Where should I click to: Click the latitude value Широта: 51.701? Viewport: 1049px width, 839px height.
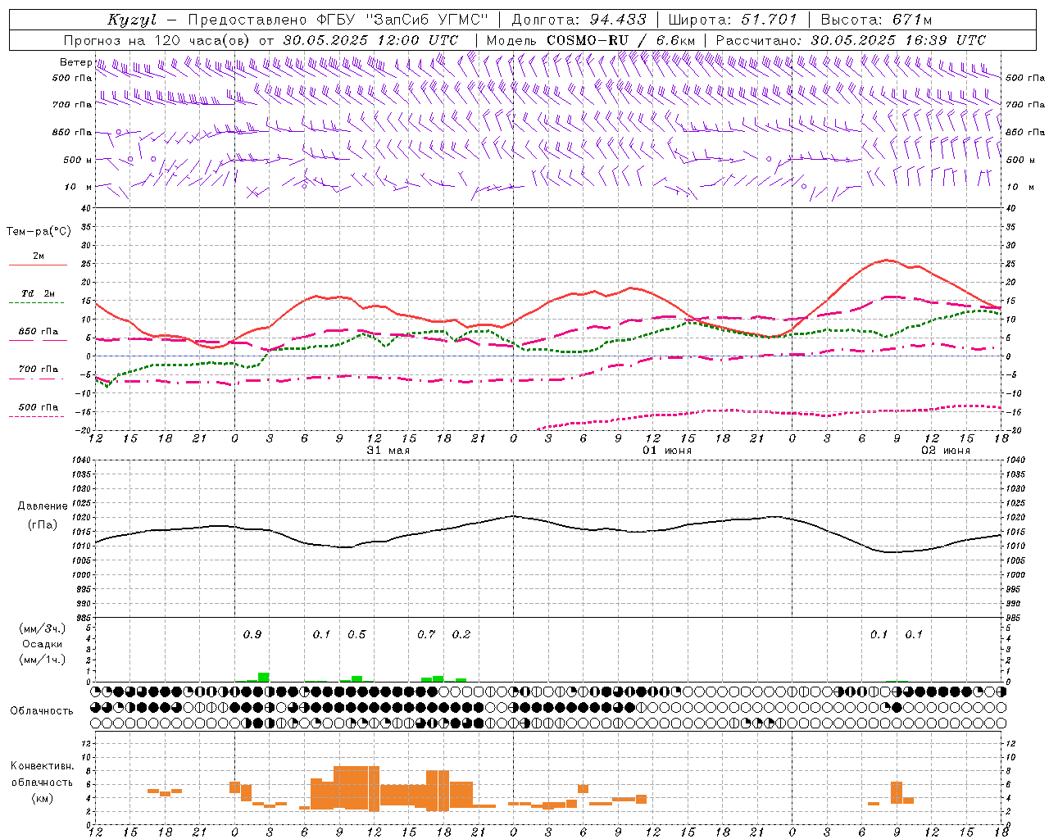pos(733,20)
